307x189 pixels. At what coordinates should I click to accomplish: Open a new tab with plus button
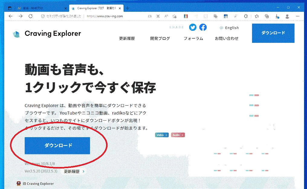pos(128,8)
